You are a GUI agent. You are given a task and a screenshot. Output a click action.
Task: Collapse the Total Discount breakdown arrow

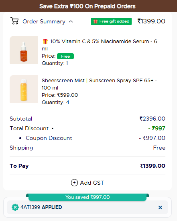[x=53, y=128]
